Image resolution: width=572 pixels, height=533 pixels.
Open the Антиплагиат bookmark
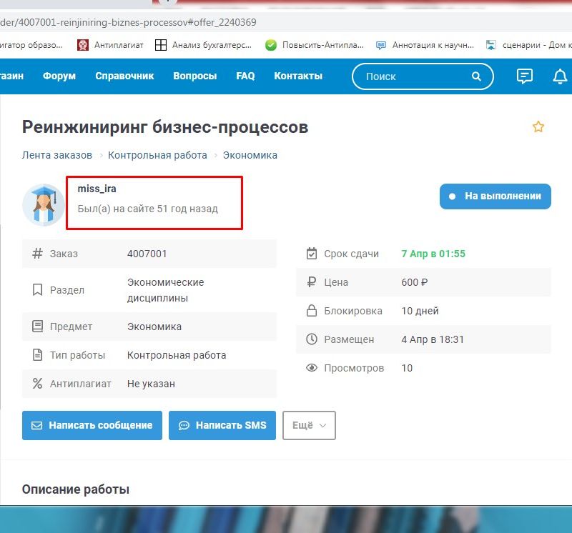coord(111,45)
